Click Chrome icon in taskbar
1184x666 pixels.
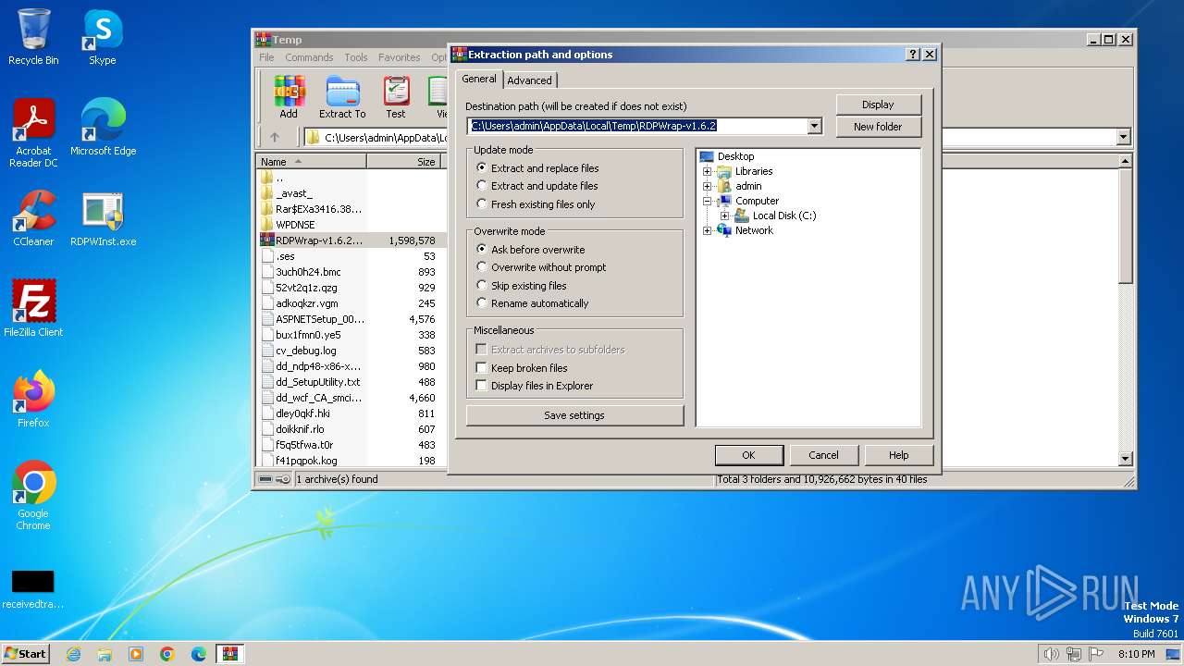167,654
